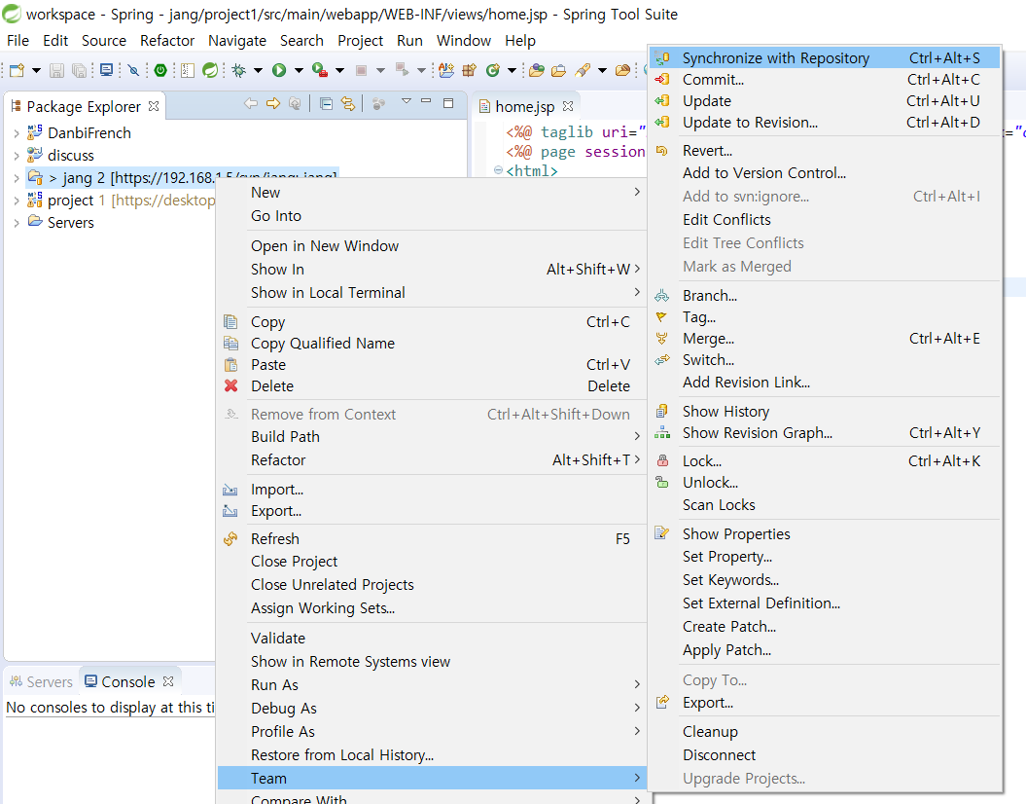Click the Search flashlight toolbar icon
Image resolution: width=1026 pixels, height=804 pixels.
pos(583,70)
